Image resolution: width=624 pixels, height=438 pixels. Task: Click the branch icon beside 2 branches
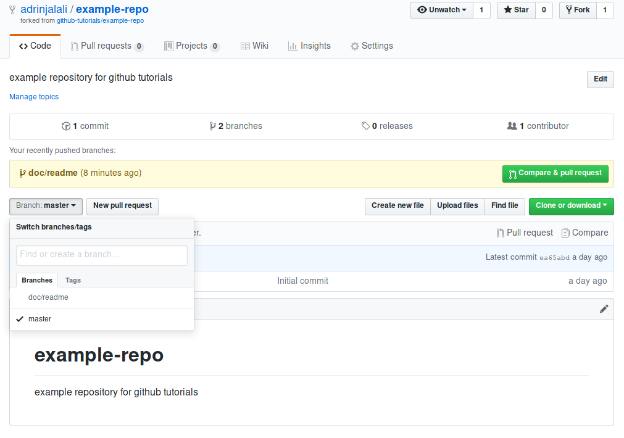[213, 126]
